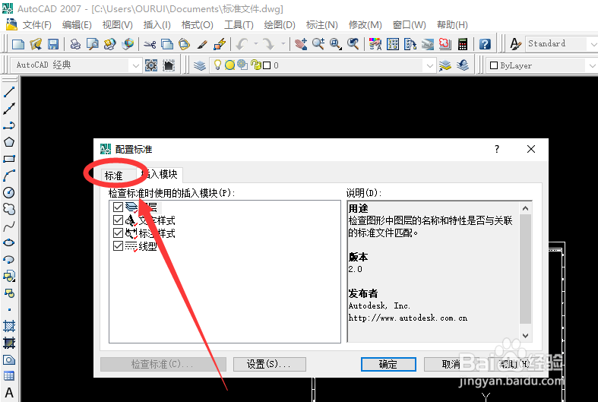Activate Zoom Realtime magnifier icon
The width and height of the screenshot is (598, 402).
pyautogui.click(x=318, y=44)
